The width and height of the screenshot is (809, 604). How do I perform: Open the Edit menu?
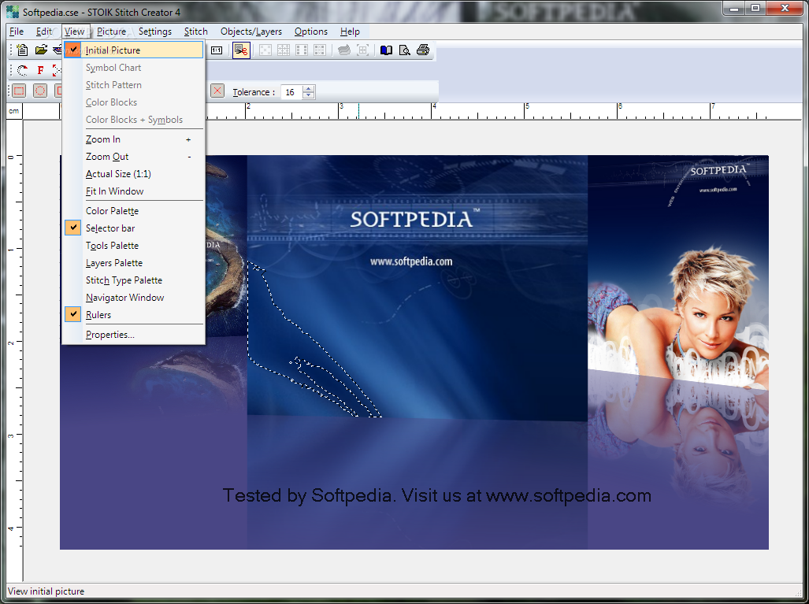click(44, 31)
